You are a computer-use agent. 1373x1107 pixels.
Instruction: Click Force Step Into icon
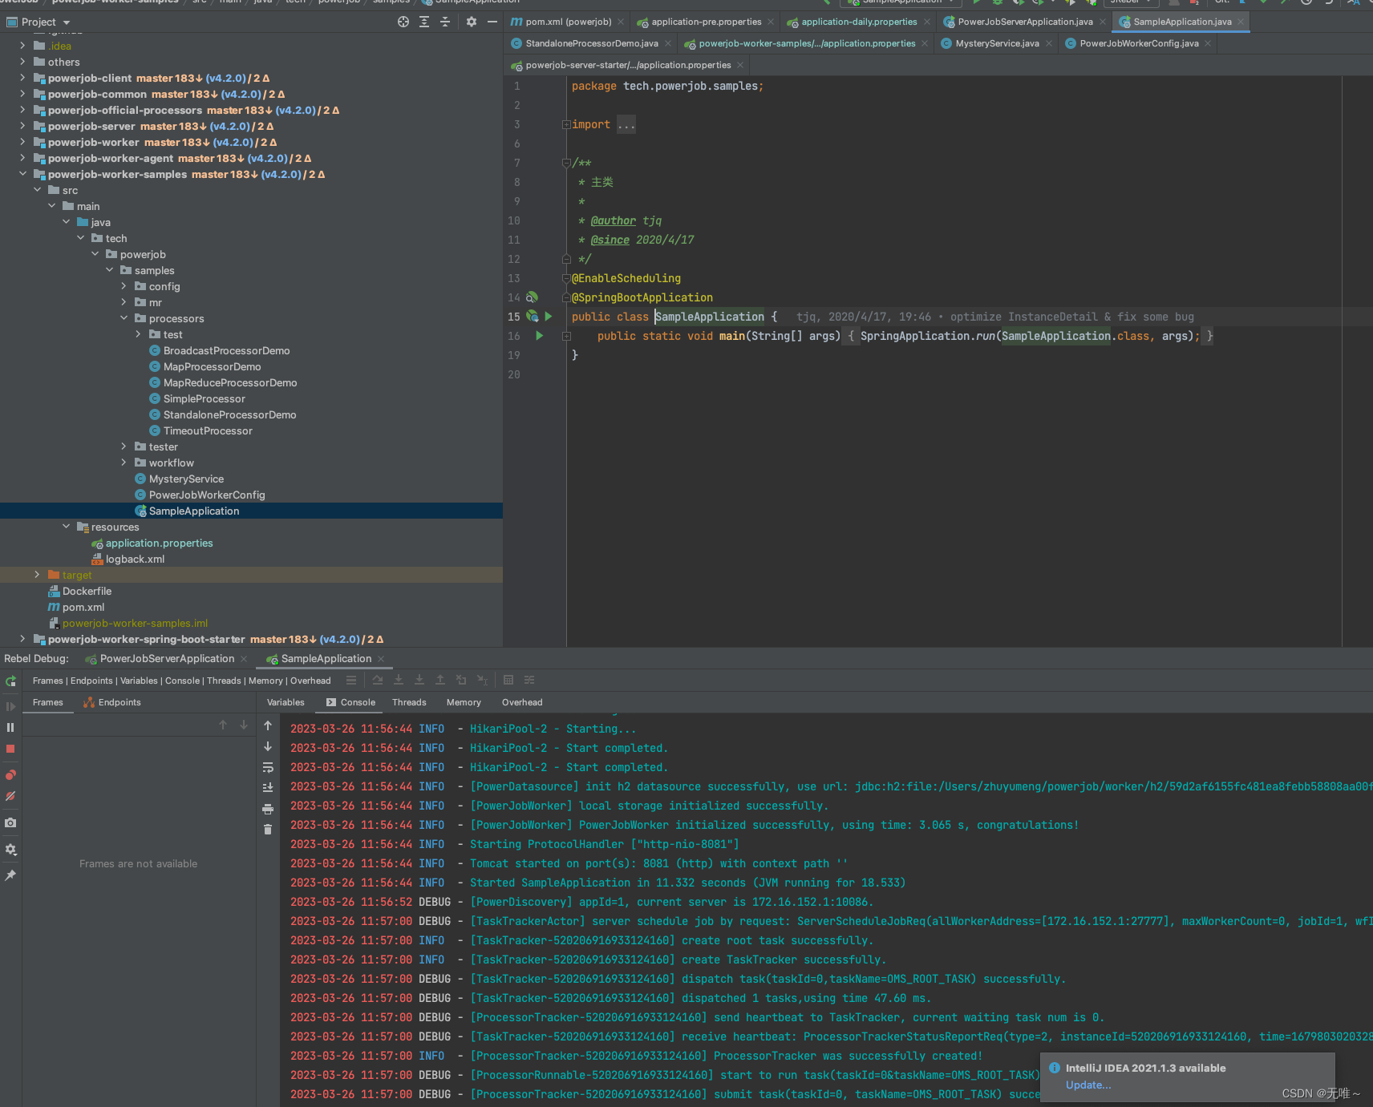(419, 680)
